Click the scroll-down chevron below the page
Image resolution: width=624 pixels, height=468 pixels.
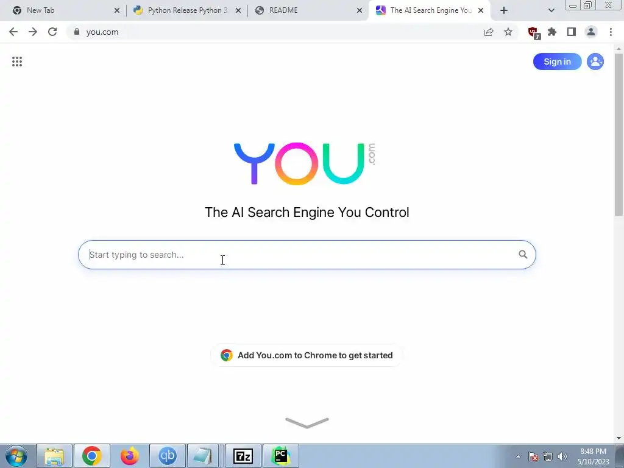point(307,423)
